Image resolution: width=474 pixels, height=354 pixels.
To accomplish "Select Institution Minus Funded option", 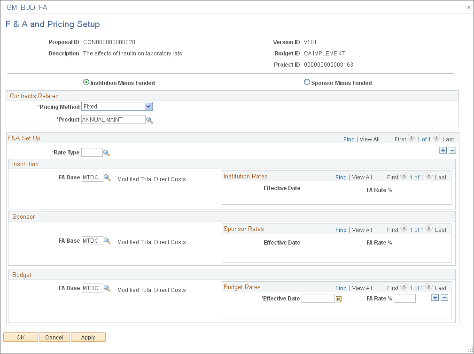I will click(x=86, y=82).
